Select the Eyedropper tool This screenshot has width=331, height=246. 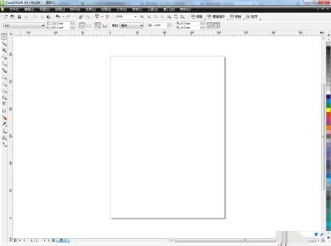(x=4, y=124)
